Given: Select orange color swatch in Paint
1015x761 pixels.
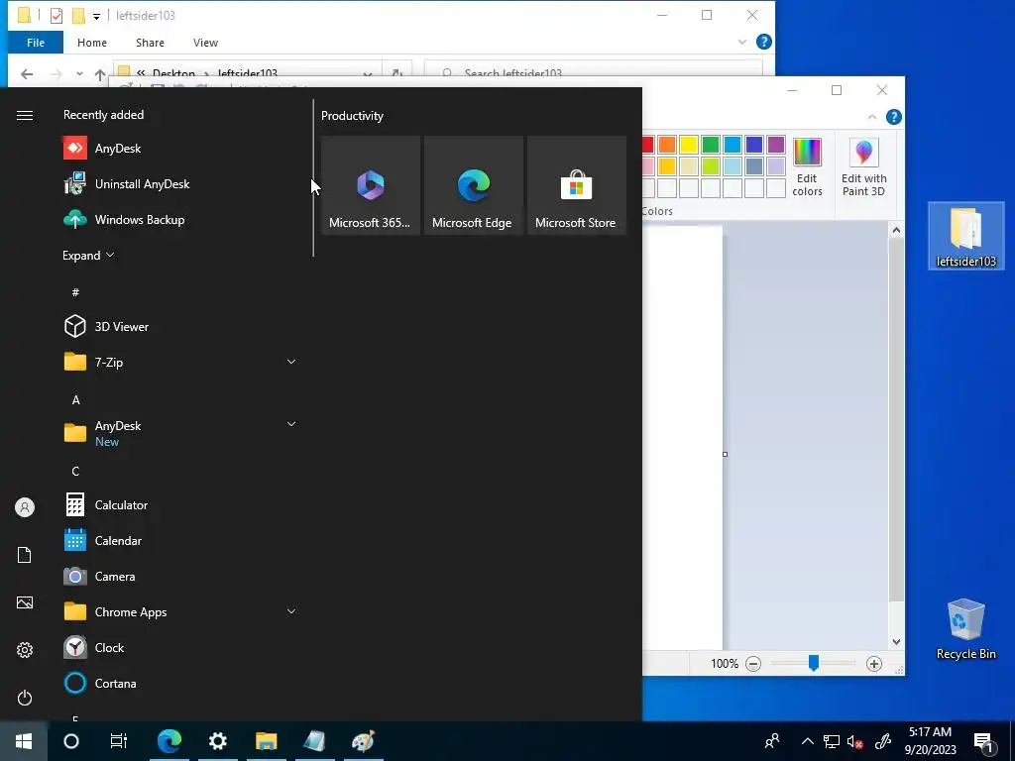Looking at the screenshot, I should (667, 145).
